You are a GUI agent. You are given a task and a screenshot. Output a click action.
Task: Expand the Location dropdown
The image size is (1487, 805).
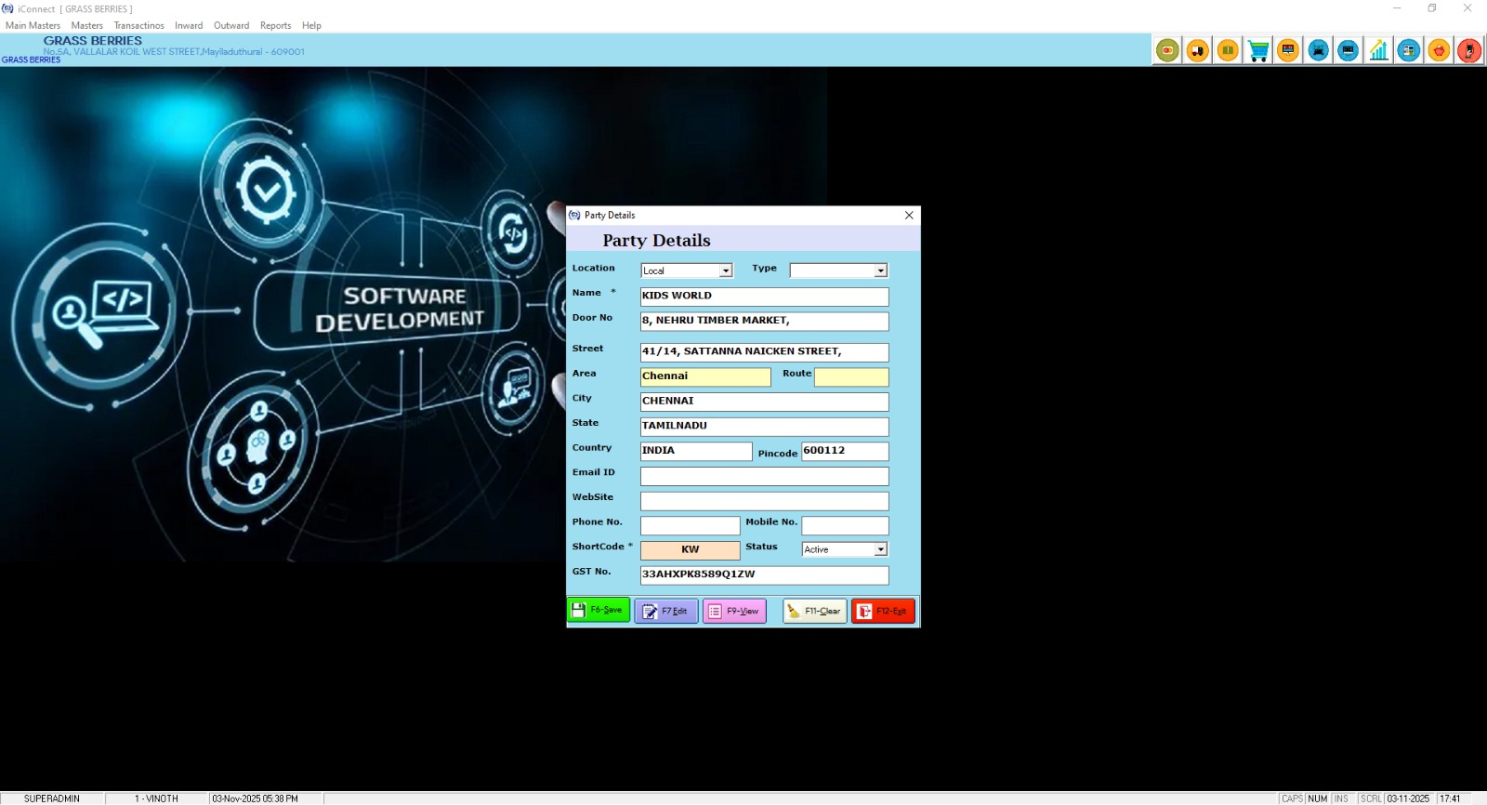pos(726,271)
